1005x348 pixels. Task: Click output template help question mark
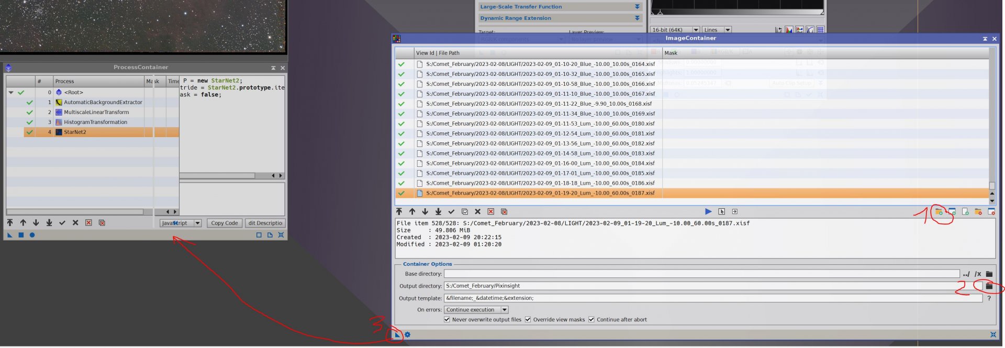coord(989,298)
